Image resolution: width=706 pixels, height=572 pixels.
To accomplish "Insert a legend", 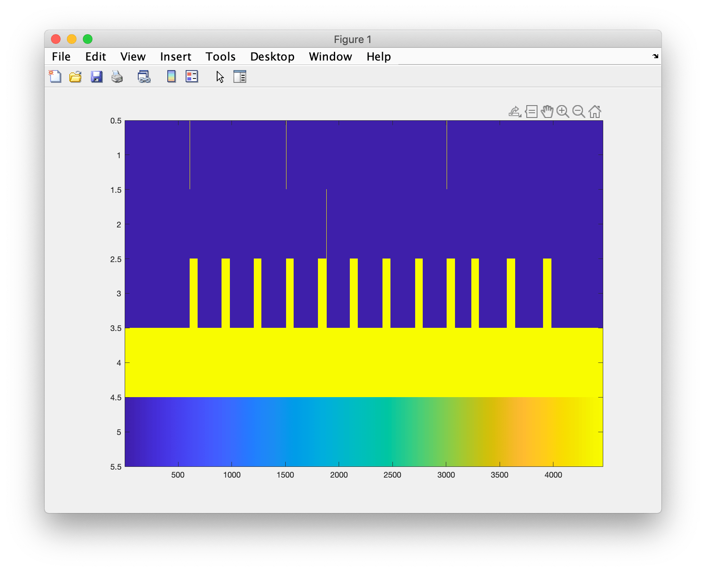I will pyautogui.click(x=191, y=76).
